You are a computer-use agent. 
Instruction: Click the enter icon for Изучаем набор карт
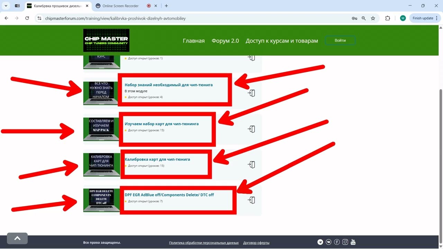251,129
